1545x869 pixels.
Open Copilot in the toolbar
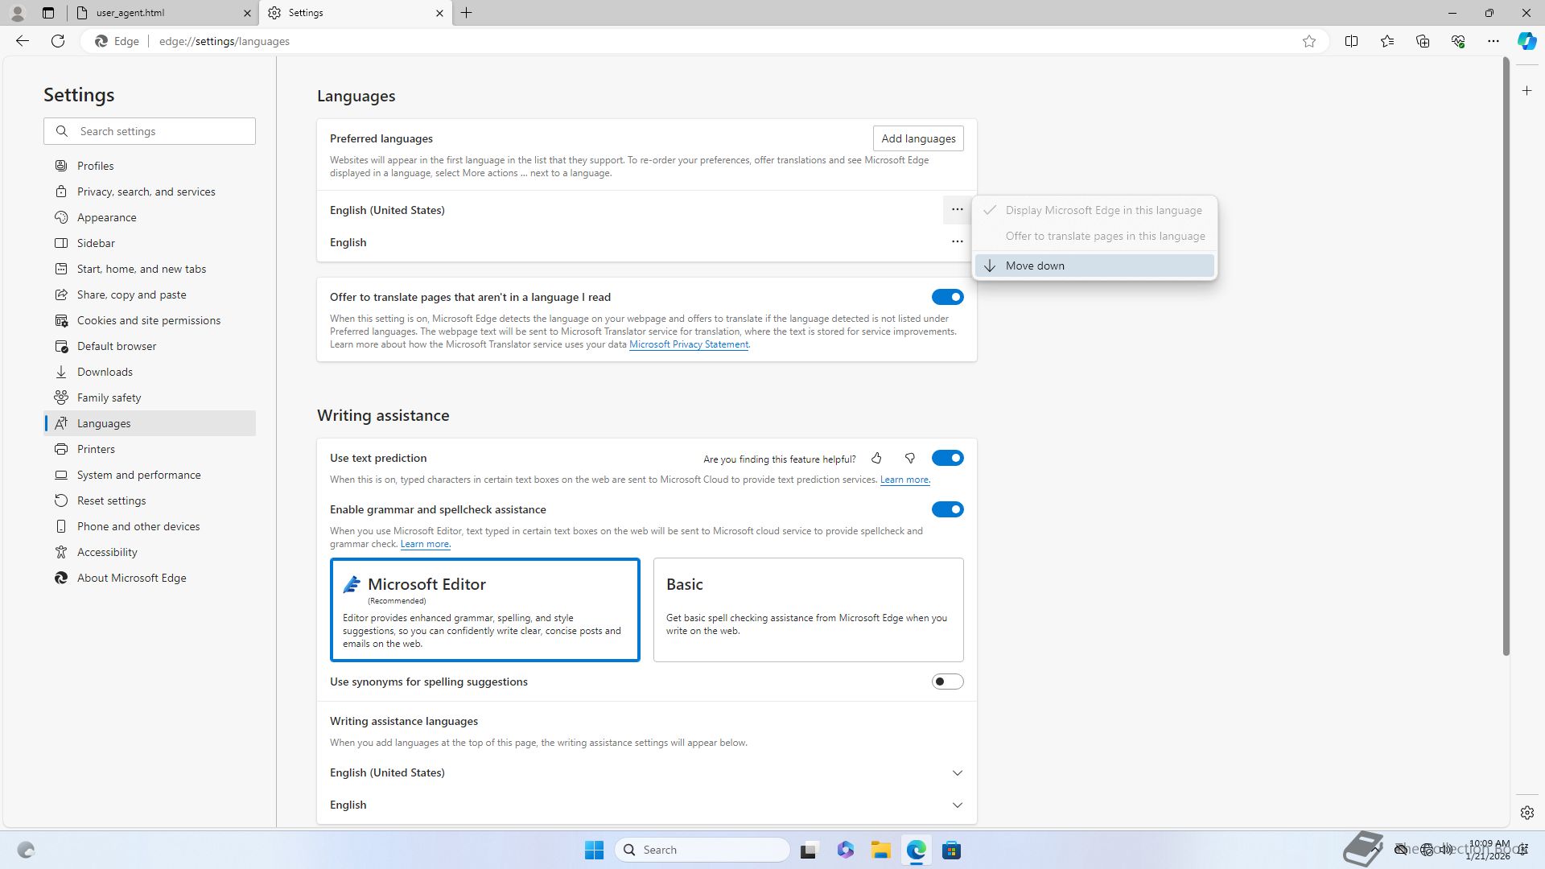[x=1526, y=41]
